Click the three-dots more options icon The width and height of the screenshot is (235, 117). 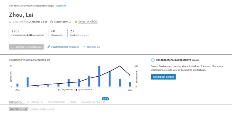84,47
